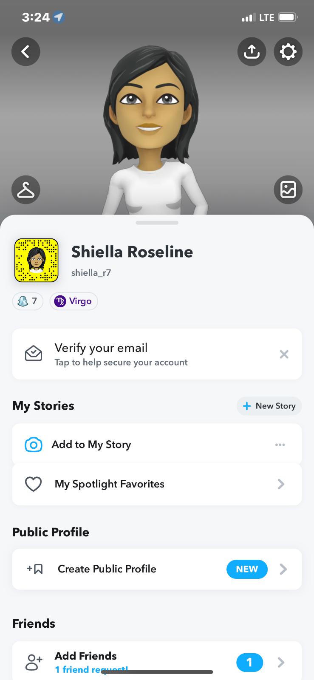Select Create Public Profile row
The width and height of the screenshot is (314, 680).
pos(107,569)
